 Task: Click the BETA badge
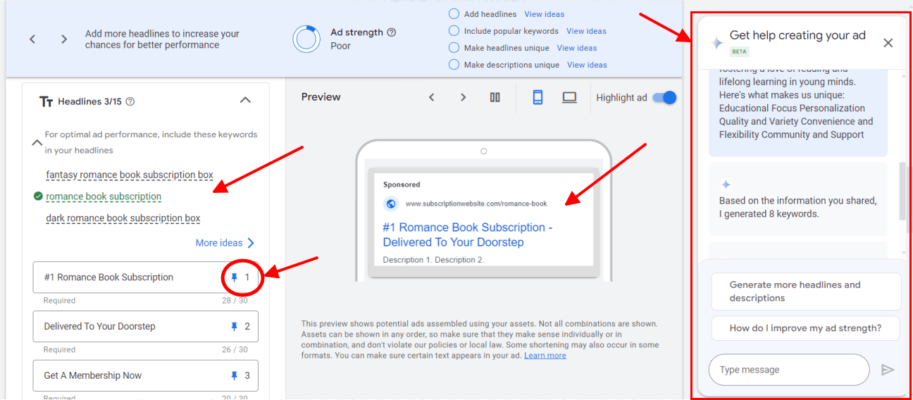coord(739,51)
